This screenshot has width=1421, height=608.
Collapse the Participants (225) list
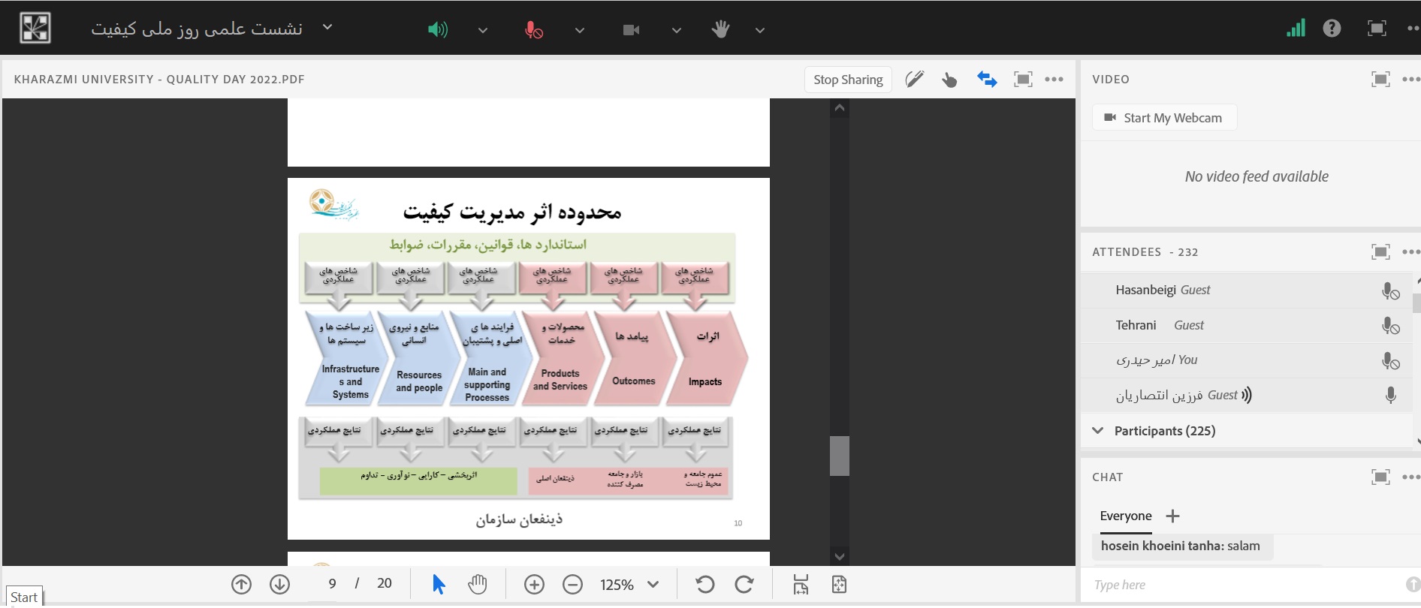tap(1098, 431)
